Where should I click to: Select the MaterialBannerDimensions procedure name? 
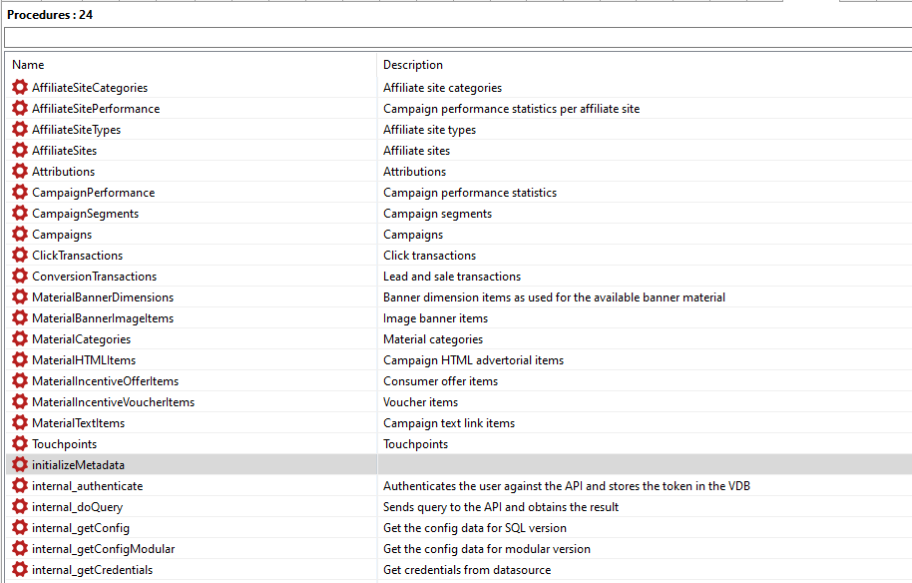click(103, 297)
